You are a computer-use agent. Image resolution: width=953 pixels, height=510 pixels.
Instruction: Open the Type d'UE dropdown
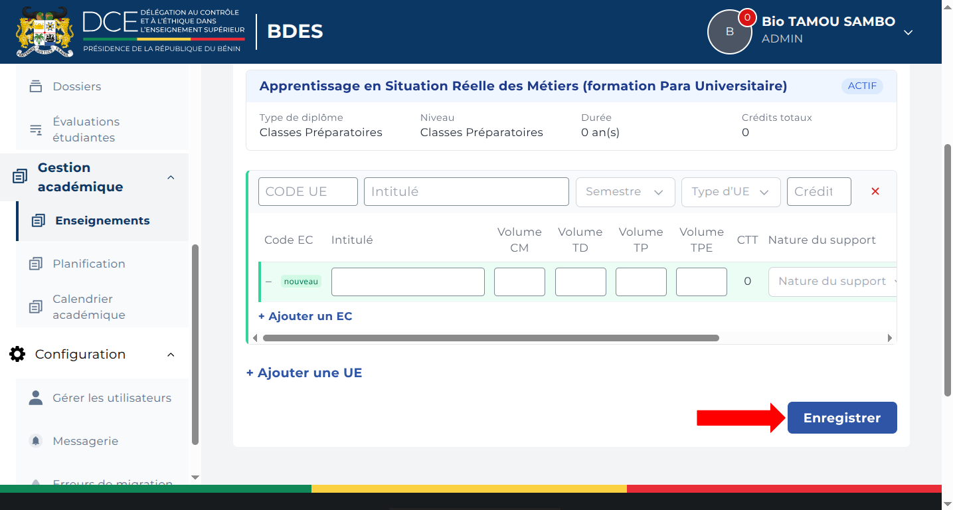(x=731, y=191)
